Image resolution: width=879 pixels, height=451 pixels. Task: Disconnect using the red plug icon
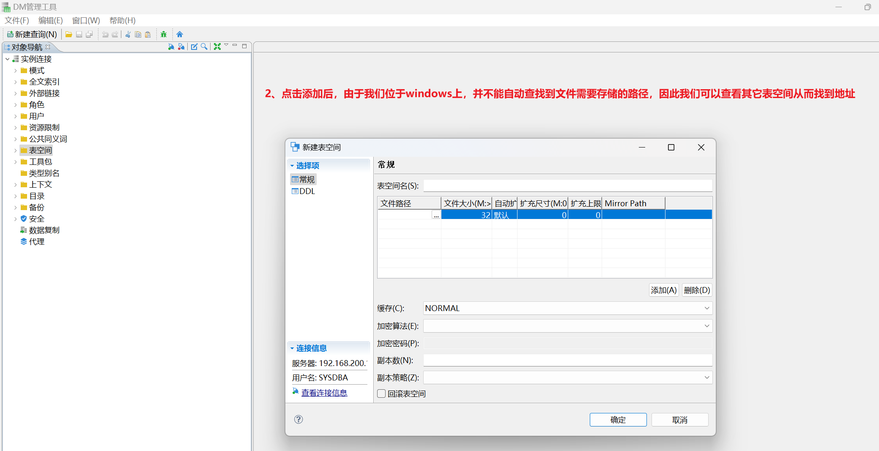pos(181,46)
